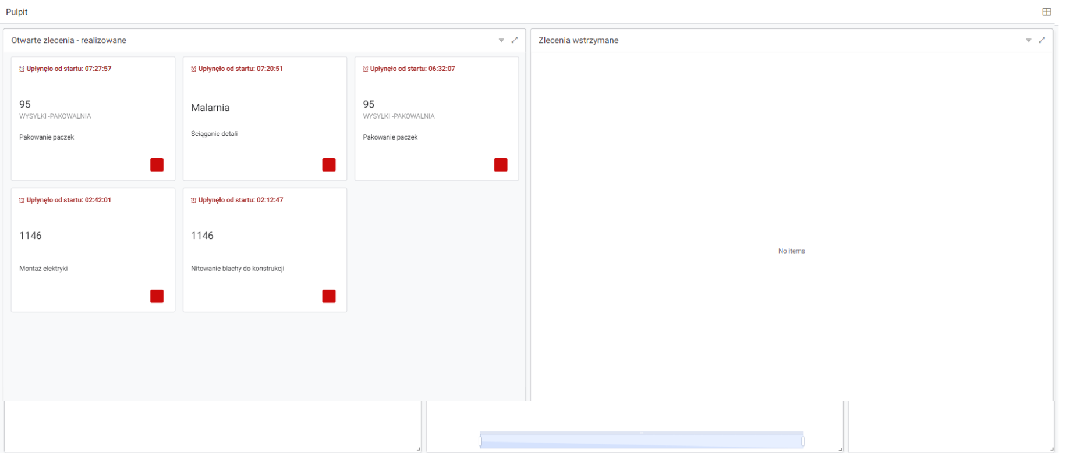Select the Nitowanie blachy do konstrukcji label
Image resolution: width=1066 pixels, height=453 pixels.
click(238, 269)
